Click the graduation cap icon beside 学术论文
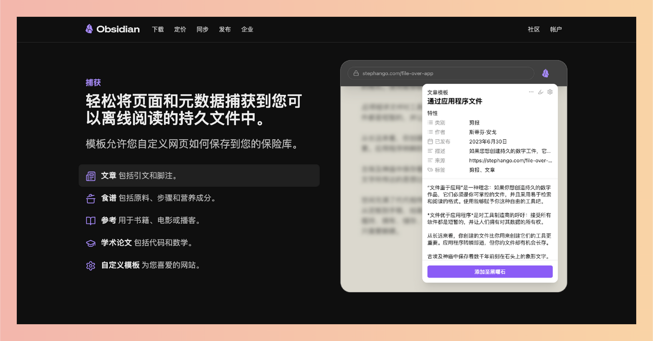Screen dimensions: 653x341 click(x=90, y=243)
